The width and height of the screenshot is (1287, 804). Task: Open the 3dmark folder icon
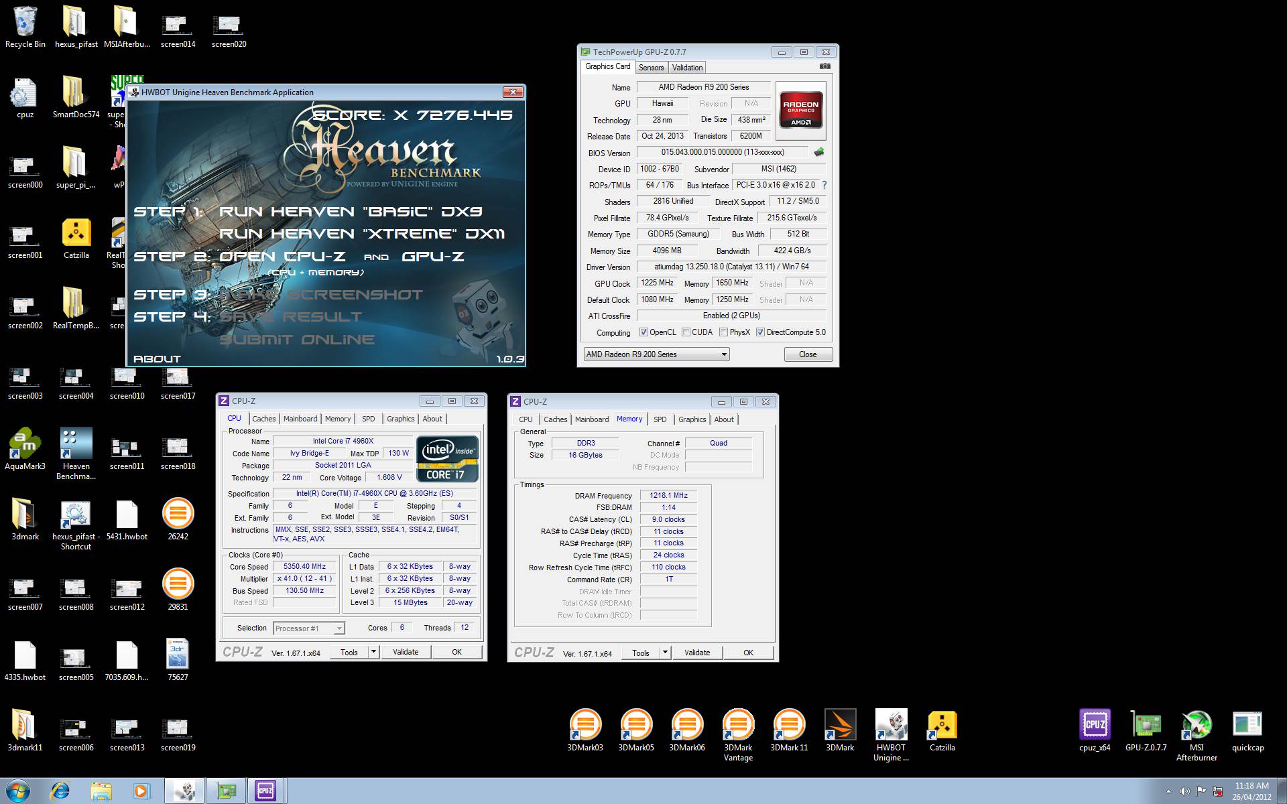click(x=25, y=519)
